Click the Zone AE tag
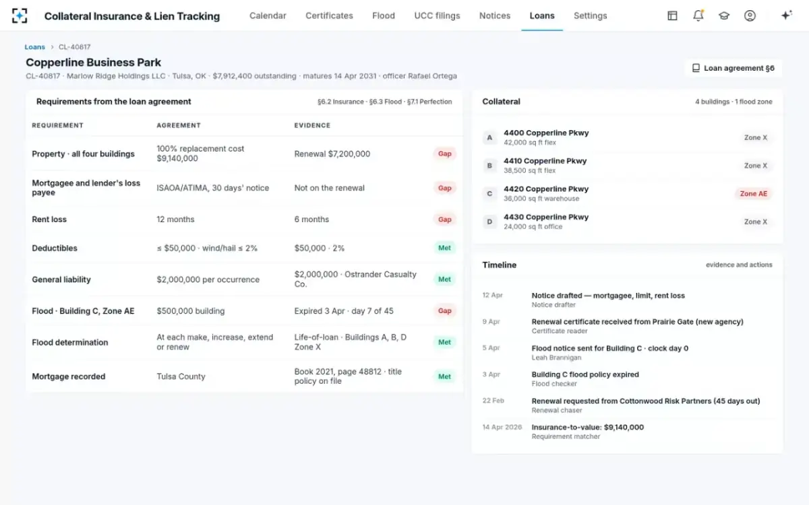Screen dimensions: 809x505 754,194
